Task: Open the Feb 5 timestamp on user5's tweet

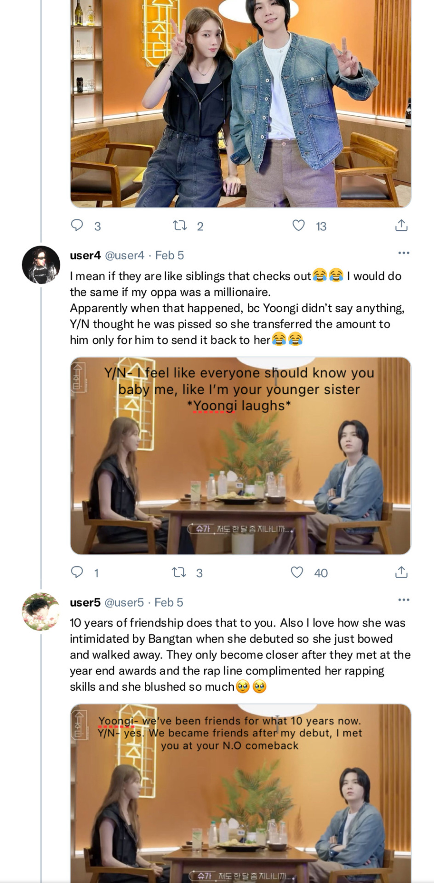Action: tap(169, 602)
